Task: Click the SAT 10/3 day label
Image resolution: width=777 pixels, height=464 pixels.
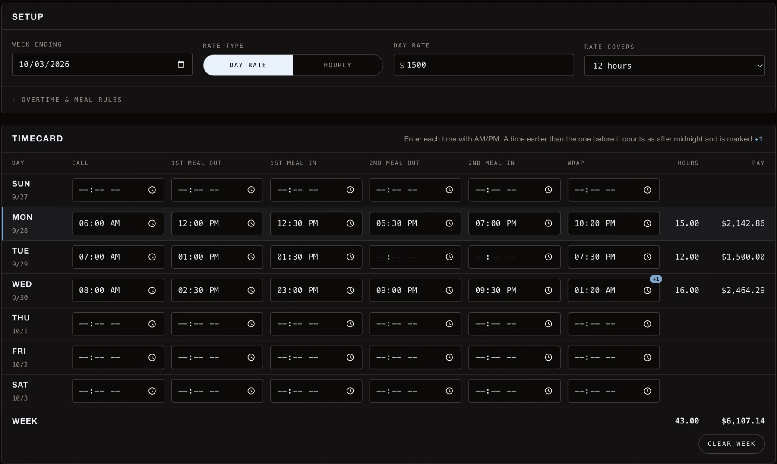Action: (20, 391)
